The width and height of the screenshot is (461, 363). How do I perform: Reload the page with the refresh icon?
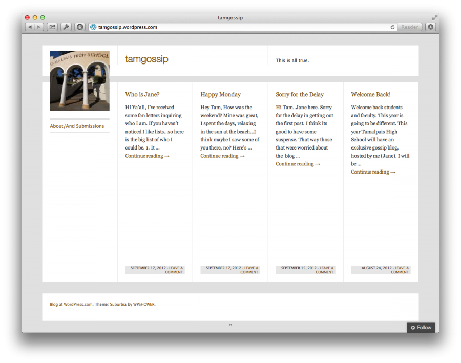[x=392, y=27]
